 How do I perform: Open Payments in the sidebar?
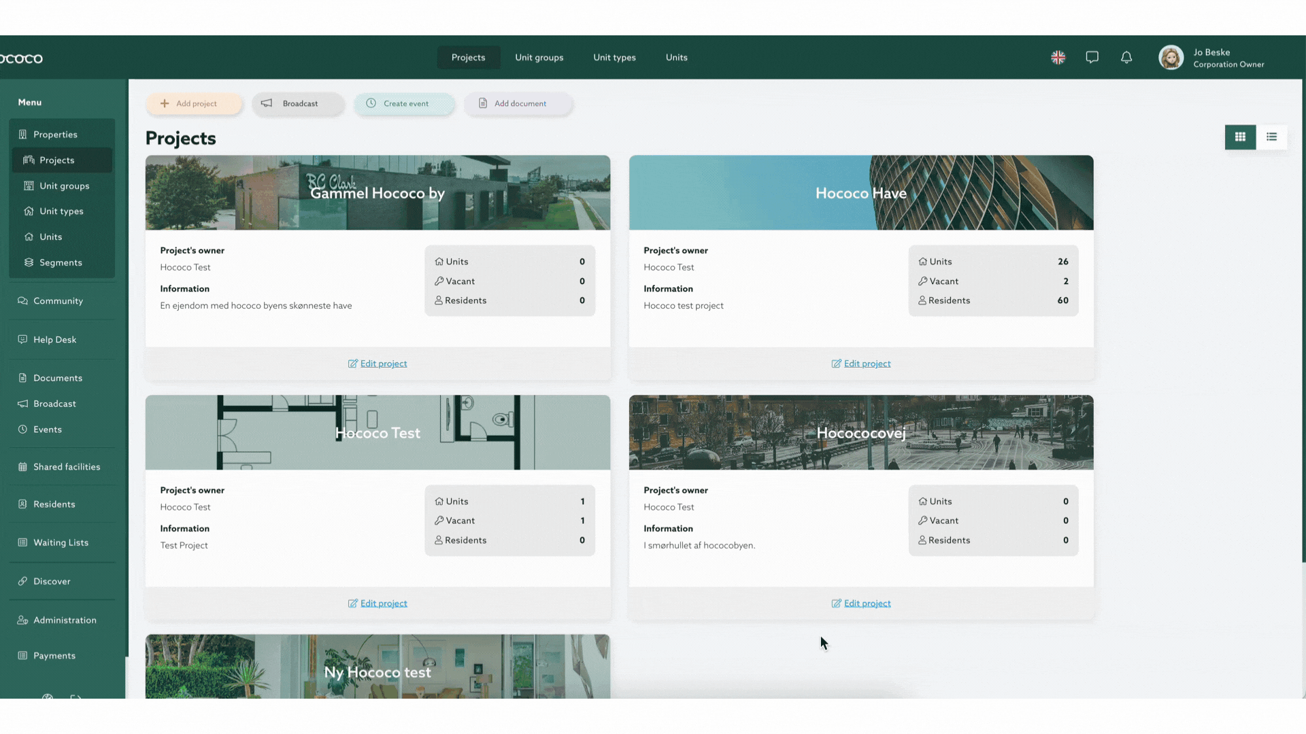click(54, 656)
